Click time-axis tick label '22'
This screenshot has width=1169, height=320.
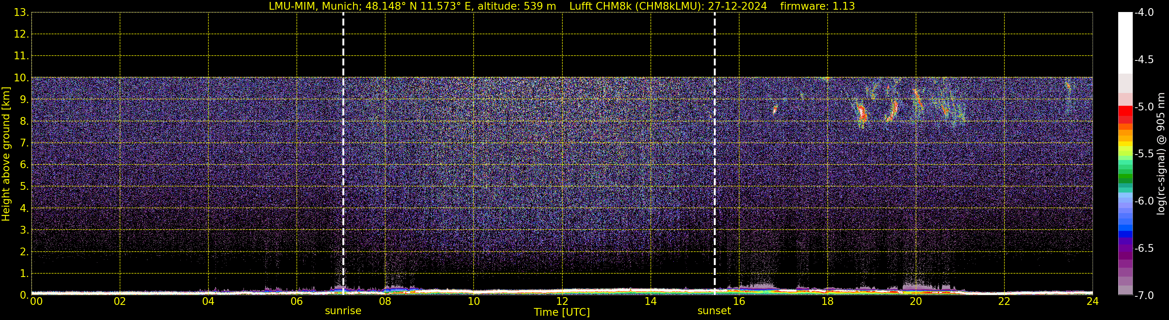(x=1004, y=301)
